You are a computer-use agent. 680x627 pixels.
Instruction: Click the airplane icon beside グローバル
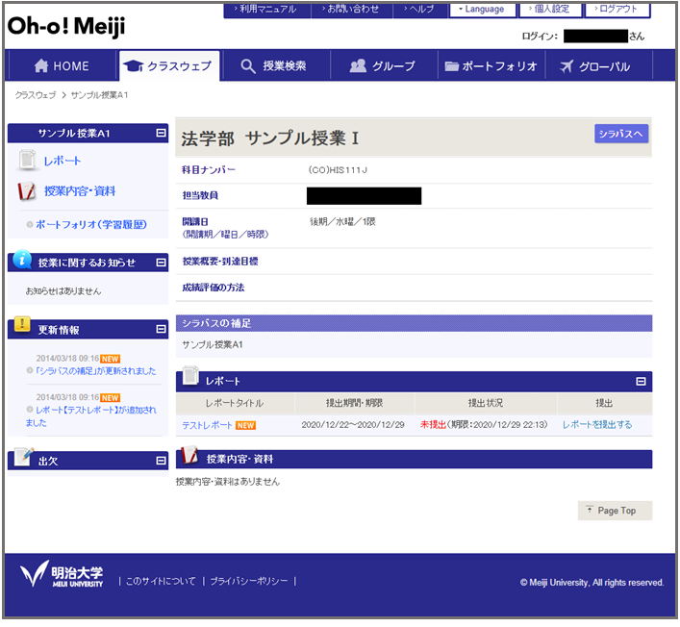click(x=567, y=66)
